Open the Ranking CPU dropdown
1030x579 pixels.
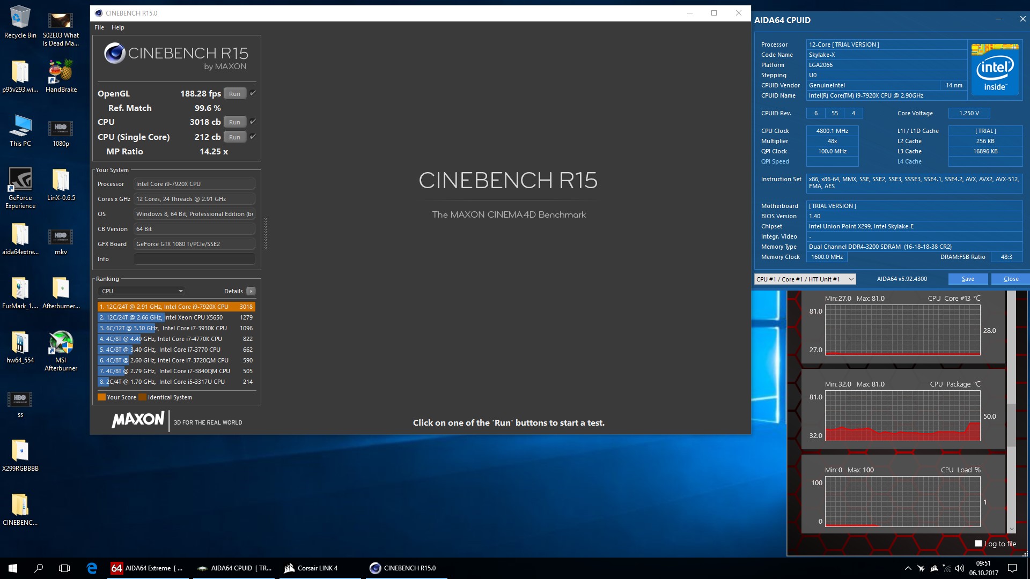tap(142, 291)
